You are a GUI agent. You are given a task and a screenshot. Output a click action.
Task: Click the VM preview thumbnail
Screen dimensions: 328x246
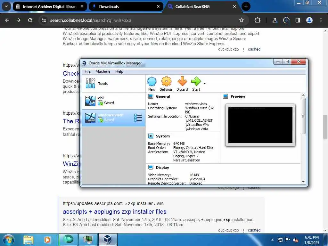point(260,125)
